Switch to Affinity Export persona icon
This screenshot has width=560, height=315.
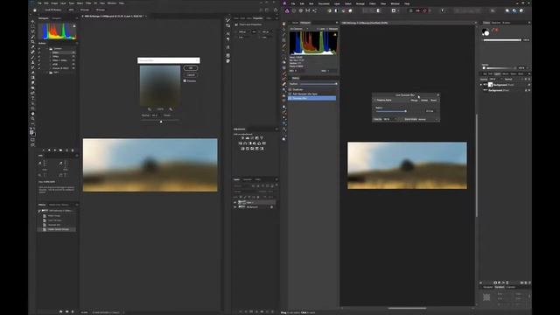click(315, 10)
